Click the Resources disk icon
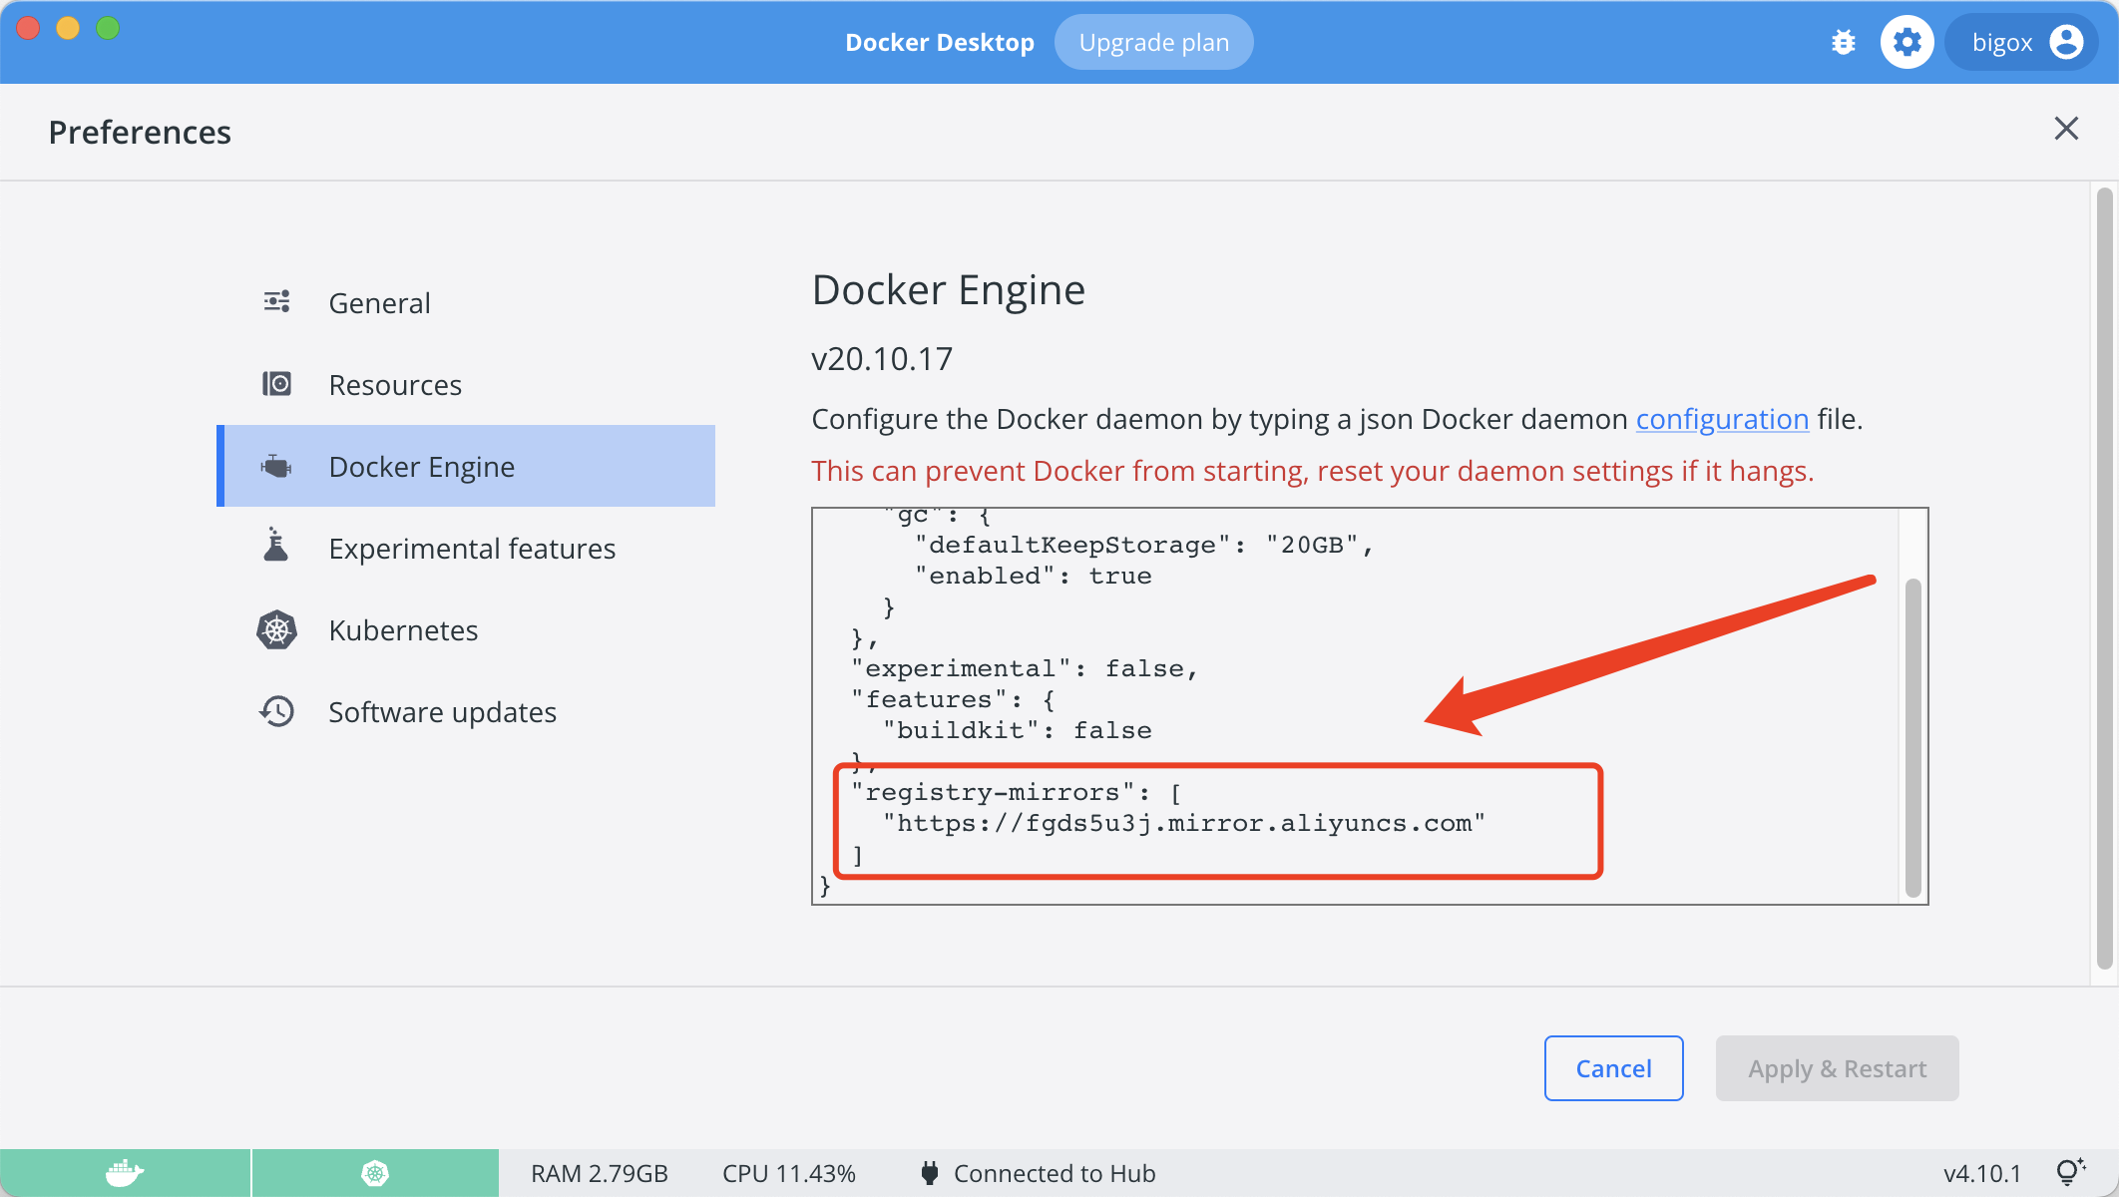 pos(276,384)
